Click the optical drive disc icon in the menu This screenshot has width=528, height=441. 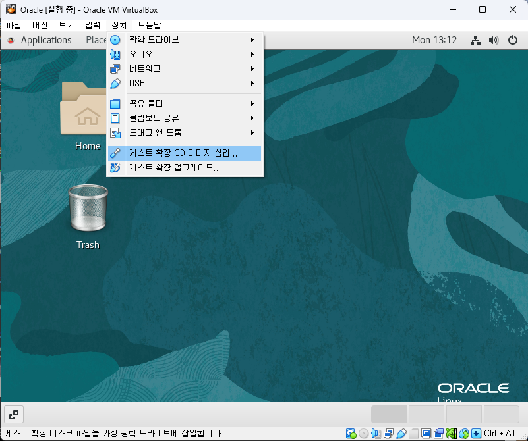coord(115,40)
